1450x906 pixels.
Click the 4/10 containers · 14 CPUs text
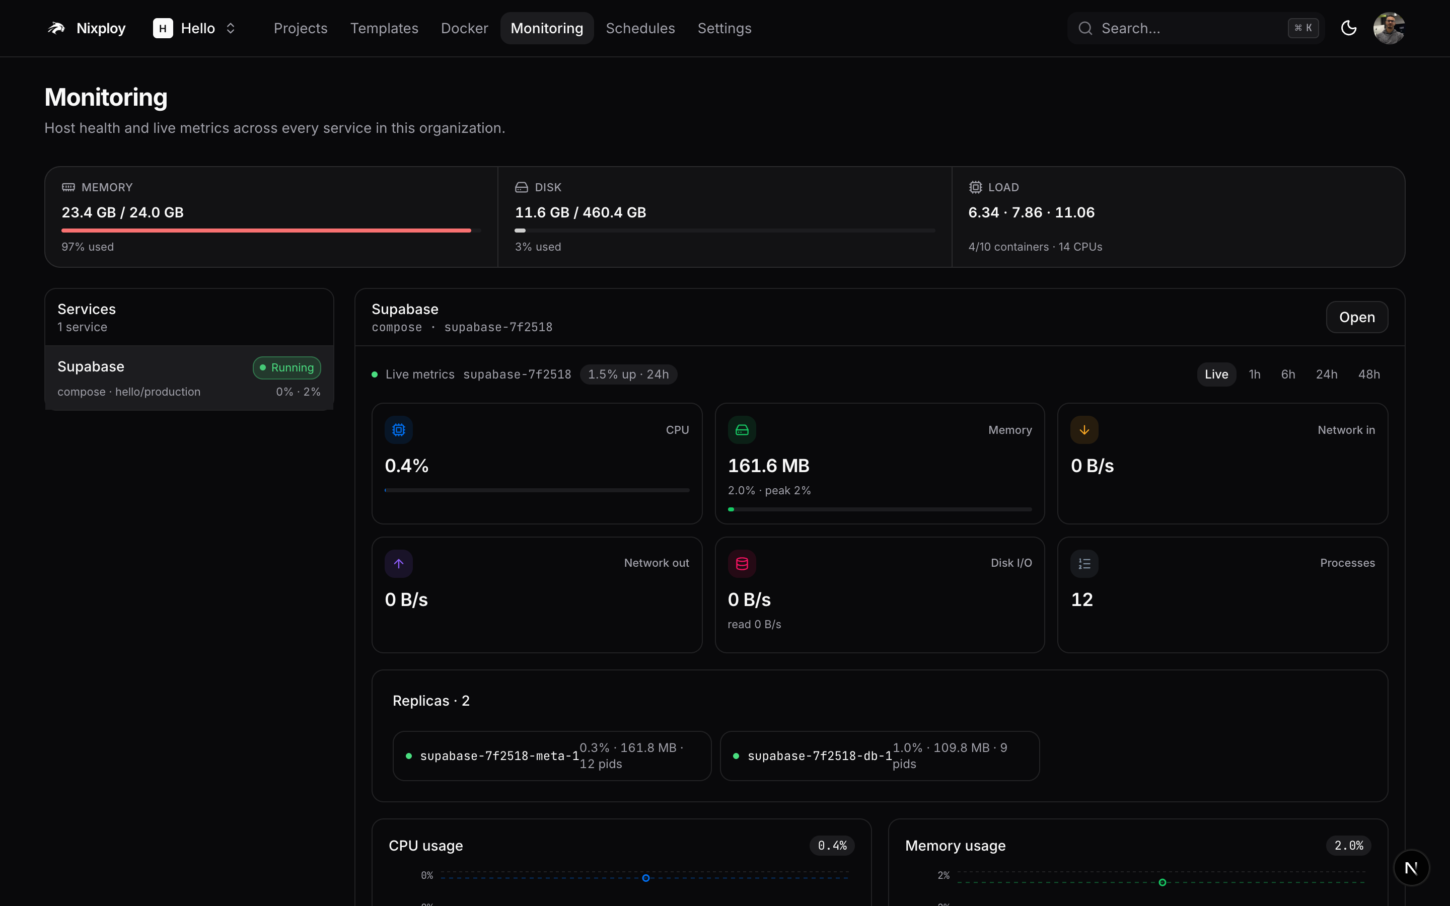pos(1035,247)
